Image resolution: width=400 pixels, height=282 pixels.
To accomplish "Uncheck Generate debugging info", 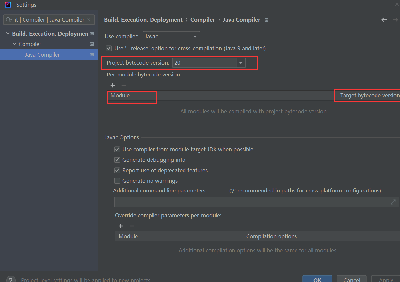I will [117, 160].
